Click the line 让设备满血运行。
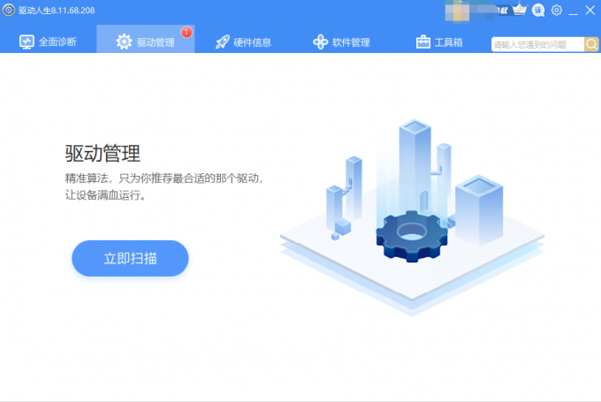This screenshot has height=402, width=601. click(105, 195)
